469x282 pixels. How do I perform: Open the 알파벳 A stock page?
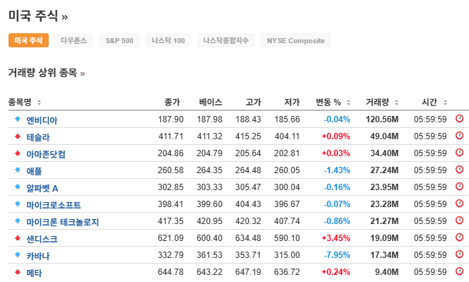point(42,188)
